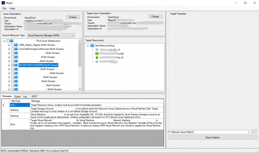The image size is (259, 153).
Task: Click the browse folder ellipsis button
Action: pyautogui.click(x=254, y=132)
